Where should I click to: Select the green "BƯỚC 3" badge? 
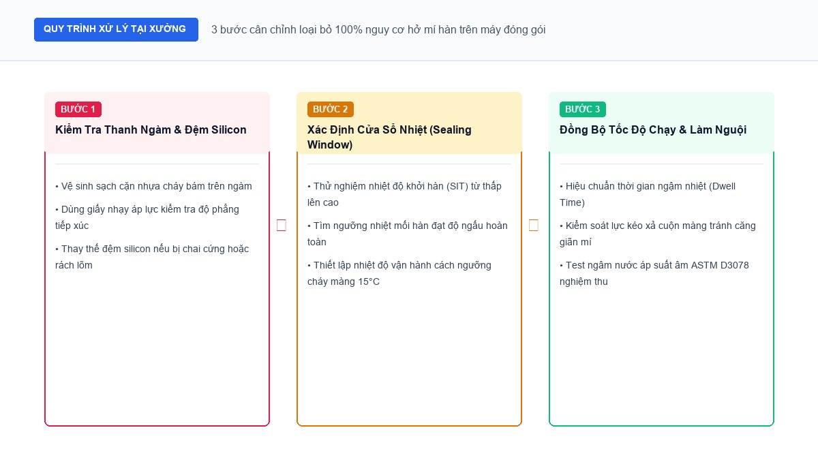(583, 109)
